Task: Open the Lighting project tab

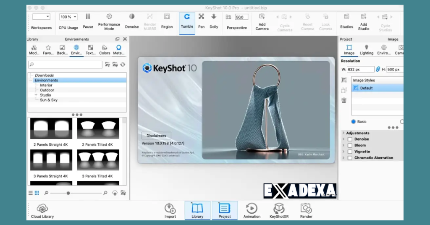Action: click(366, 50)
